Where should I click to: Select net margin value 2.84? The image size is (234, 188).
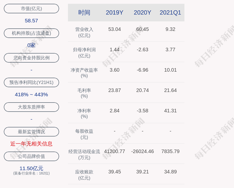point(114,111)
